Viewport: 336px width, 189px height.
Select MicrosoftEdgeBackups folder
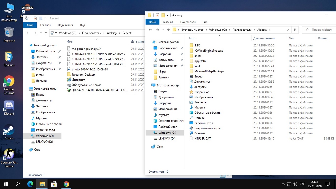click(209, 71)
